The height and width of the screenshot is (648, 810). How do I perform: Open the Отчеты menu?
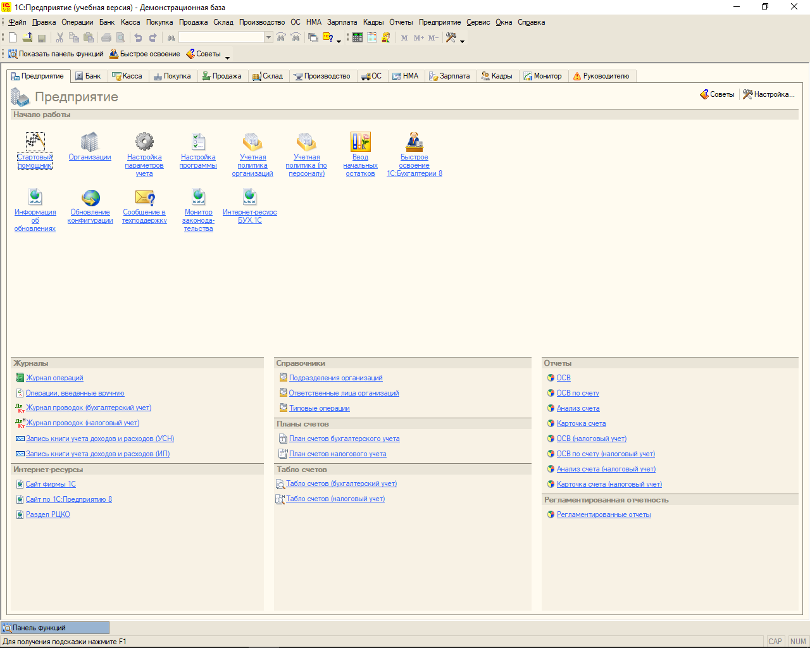[x=401, y=22]
